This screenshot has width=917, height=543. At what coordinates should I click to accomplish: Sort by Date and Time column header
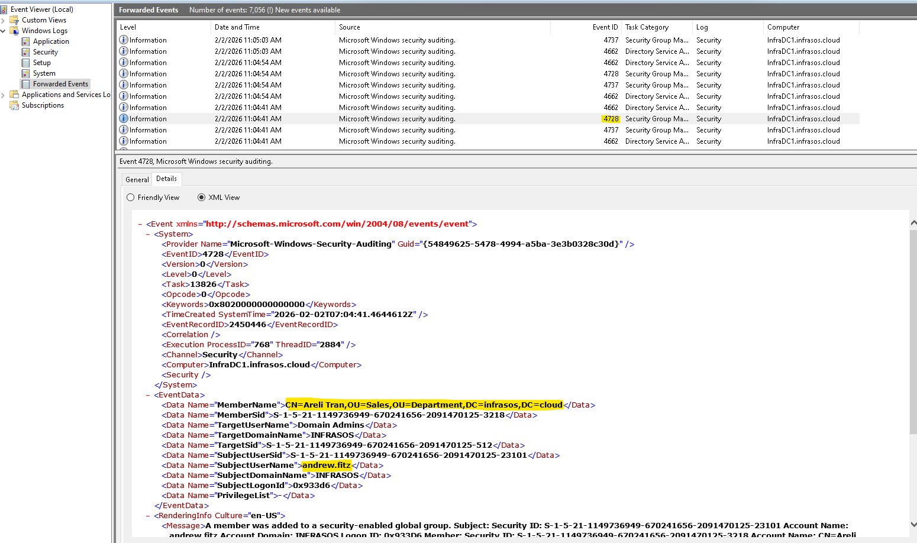point(272,27)
